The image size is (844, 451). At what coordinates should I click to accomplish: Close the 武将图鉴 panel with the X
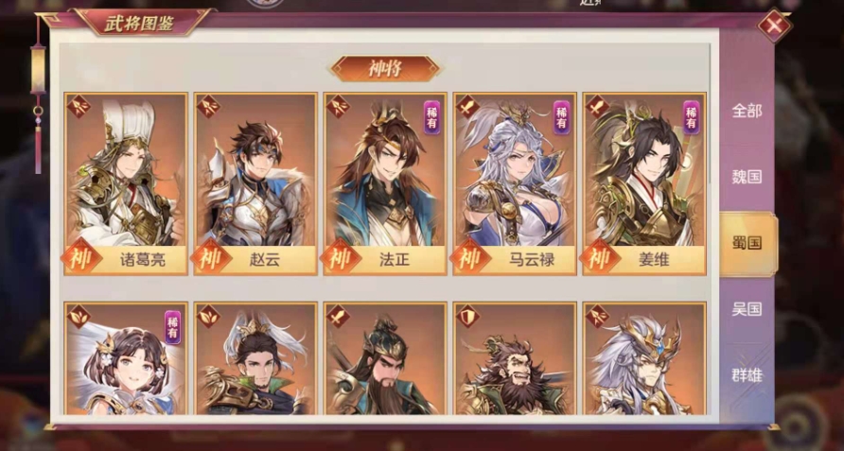click(774, 26)
